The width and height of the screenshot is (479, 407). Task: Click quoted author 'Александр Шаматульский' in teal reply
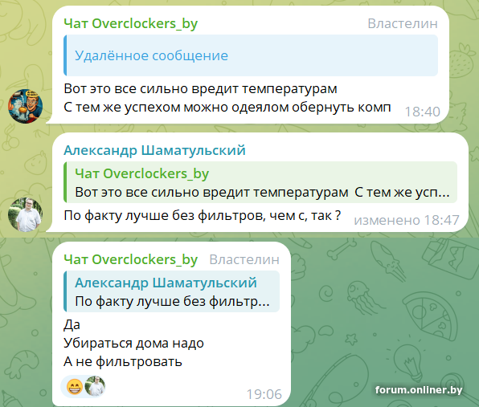click(x=166, y=283)
